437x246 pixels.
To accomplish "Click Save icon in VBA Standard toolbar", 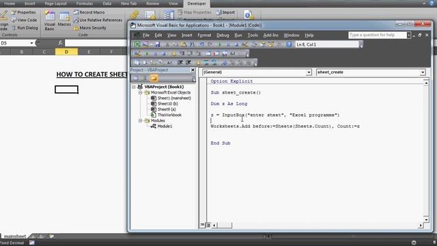I will tap(158, 44).
